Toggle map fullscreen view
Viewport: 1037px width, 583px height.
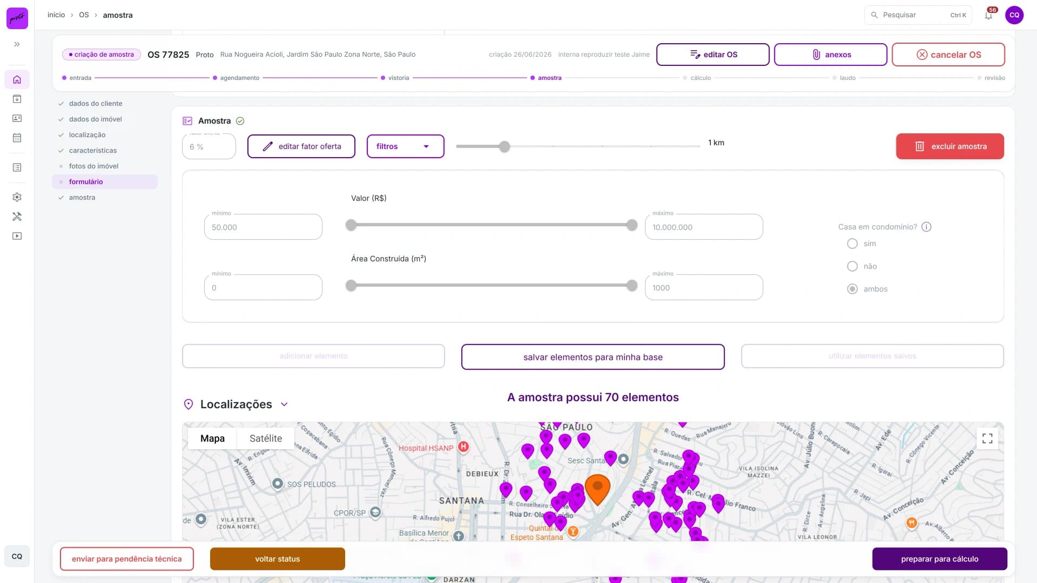tap(987, 438)
